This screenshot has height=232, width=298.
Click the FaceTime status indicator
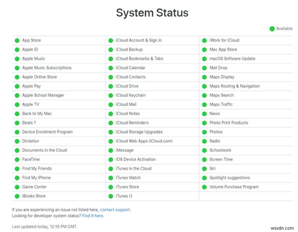click(x=16, y=159)
